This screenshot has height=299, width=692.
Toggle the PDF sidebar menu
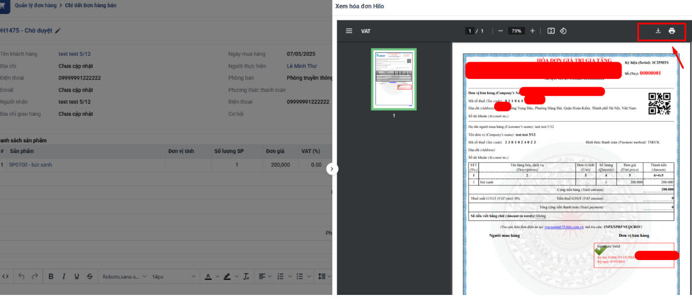[349, 31]
